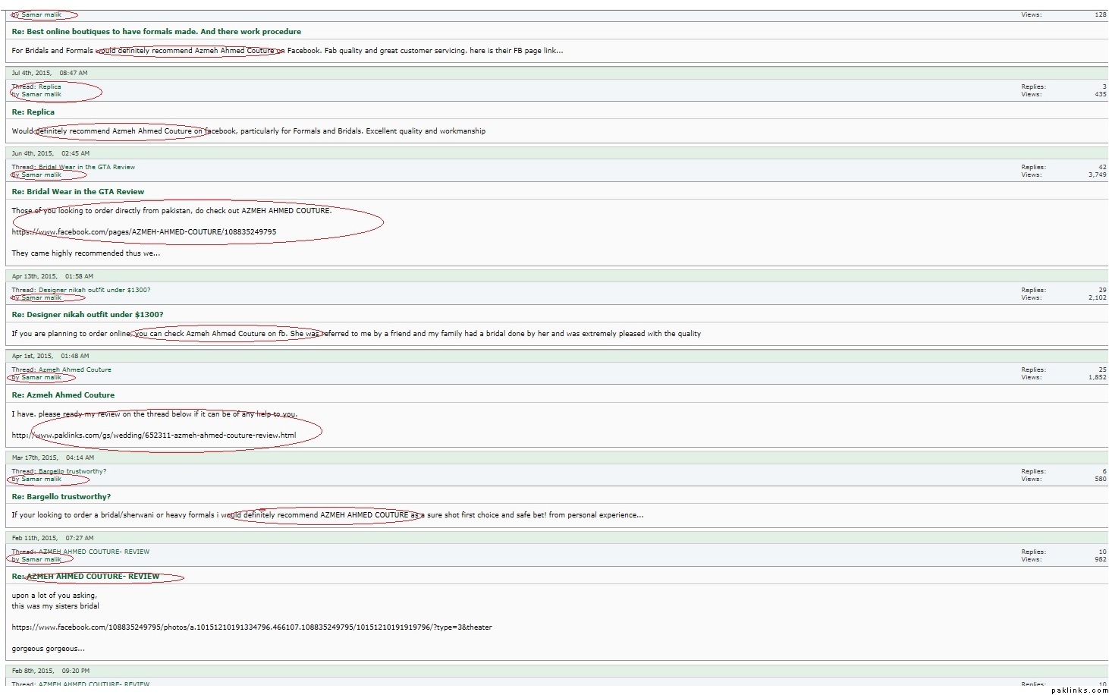Click 'Re: Designer nikah outfit under $1300?' title
The image size is (1109, 695).
coord(87,315)
